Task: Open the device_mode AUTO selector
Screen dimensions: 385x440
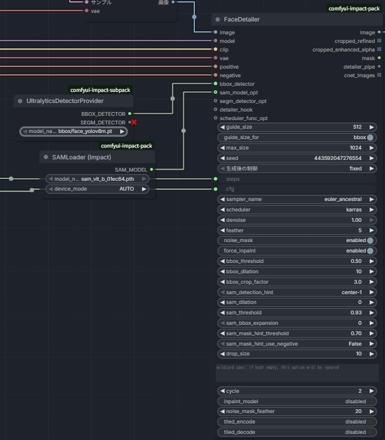Action: 97,189
